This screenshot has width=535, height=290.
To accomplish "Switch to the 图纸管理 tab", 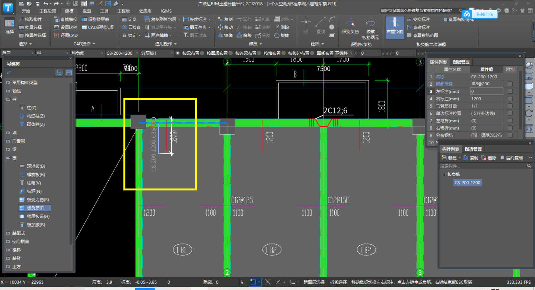I will tap(473, 149).
